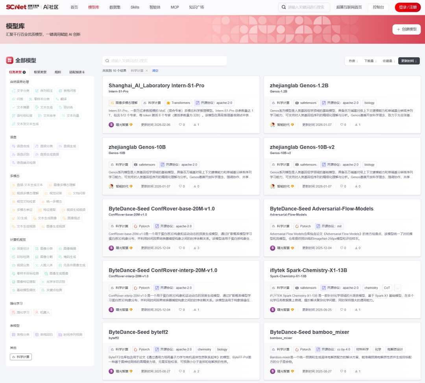Toggle the 机器人 task filter

pos(42,313)
